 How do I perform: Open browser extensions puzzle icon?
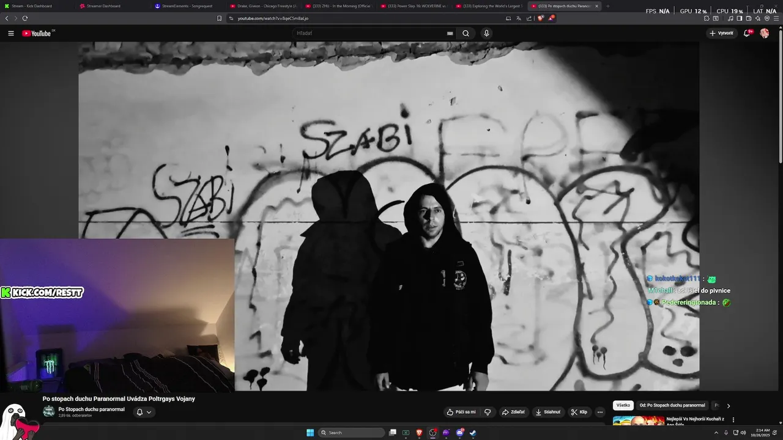(707, 18)
